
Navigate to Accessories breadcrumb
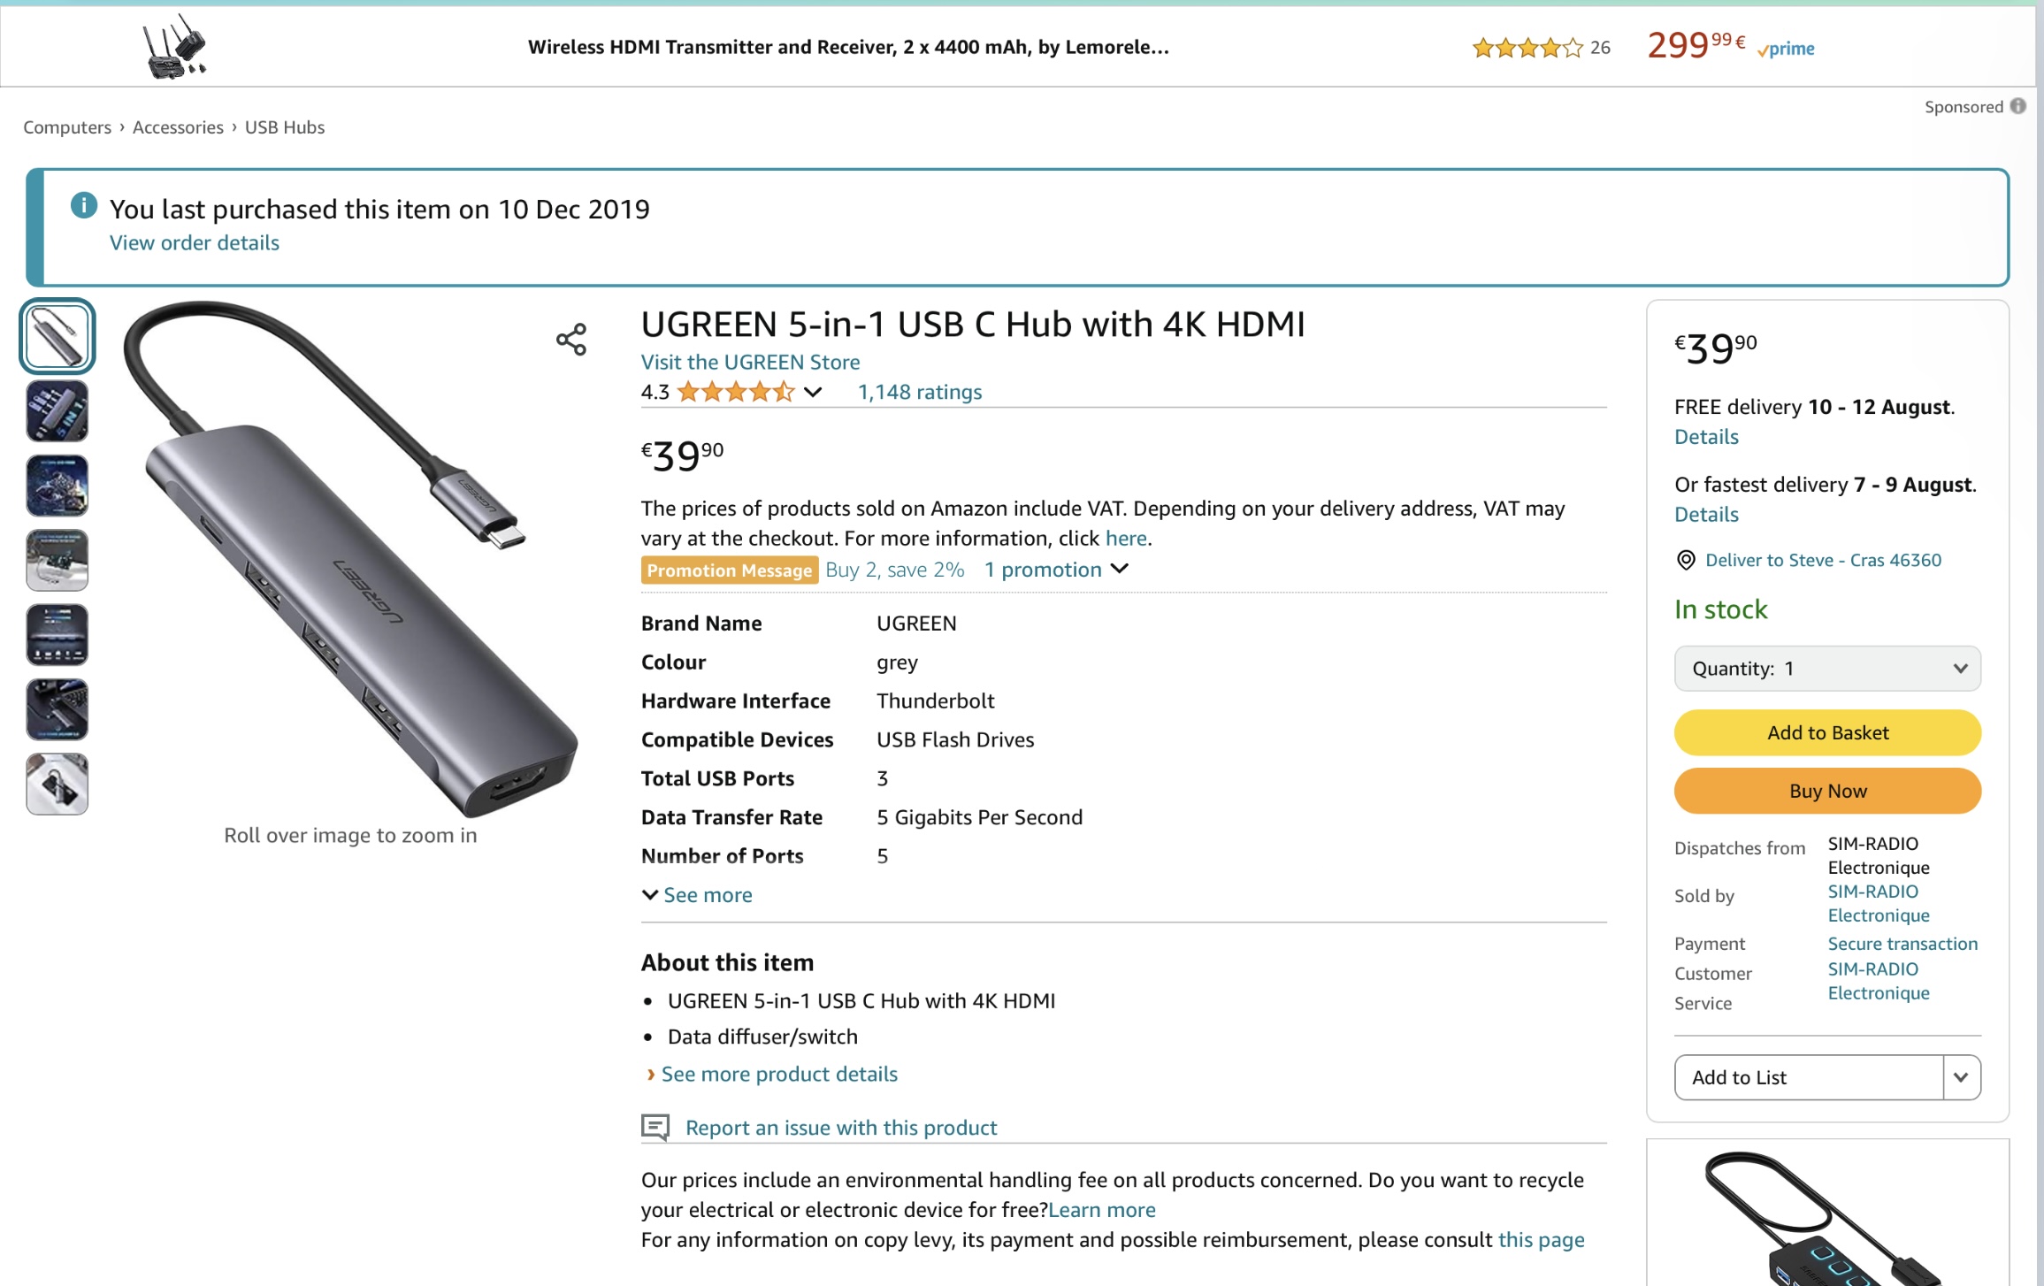pyautogui.click(x=178, y=127)
